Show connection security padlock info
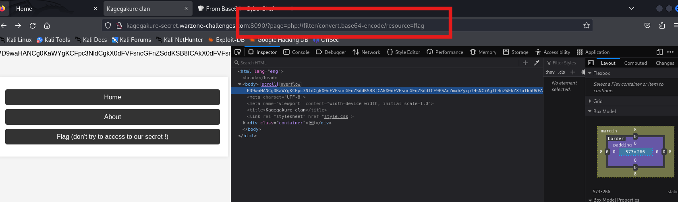Screen dimensions: 678x202 [119, 25]
